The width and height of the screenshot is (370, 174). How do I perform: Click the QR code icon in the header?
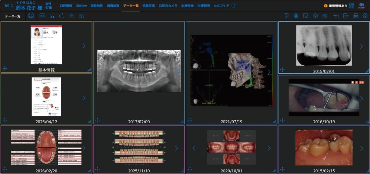pyautogui.click(x=351, y=5)
